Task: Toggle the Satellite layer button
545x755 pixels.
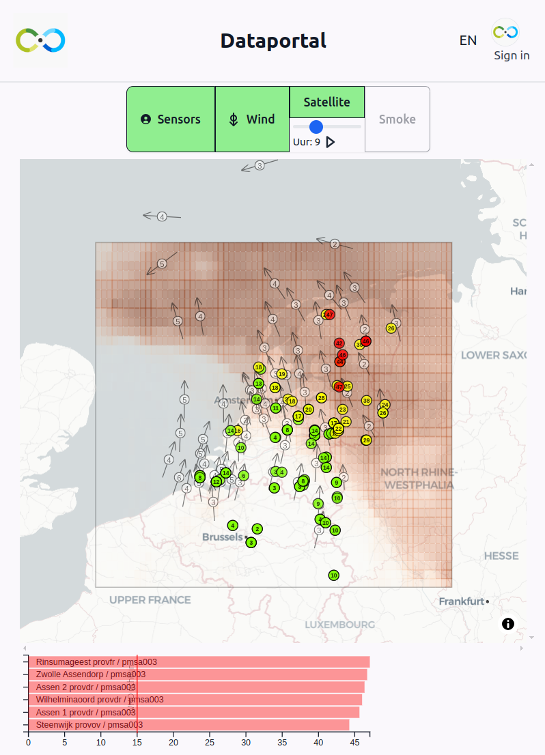Action: (x=326, y=102)
